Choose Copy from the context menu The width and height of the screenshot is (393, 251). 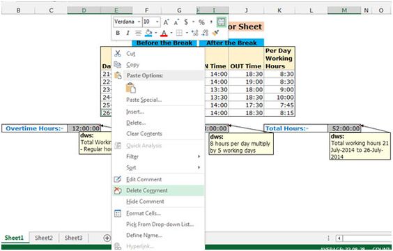[158, 65]
